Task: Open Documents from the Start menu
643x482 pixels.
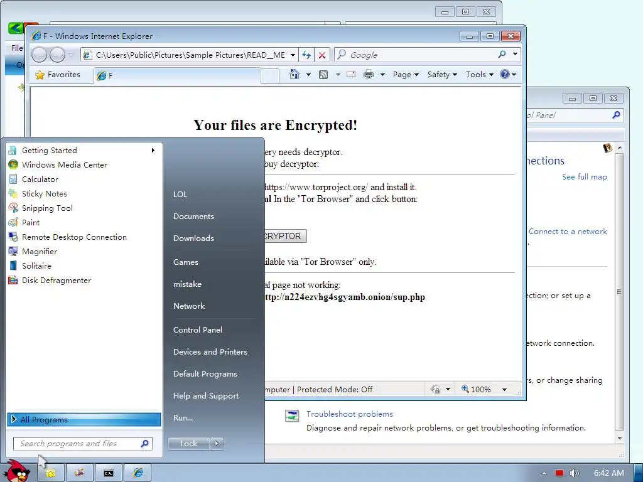Action: click(x=193, y=217)
